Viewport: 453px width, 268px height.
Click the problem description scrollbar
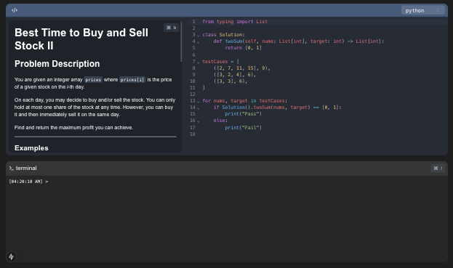(x=181, y=41)
